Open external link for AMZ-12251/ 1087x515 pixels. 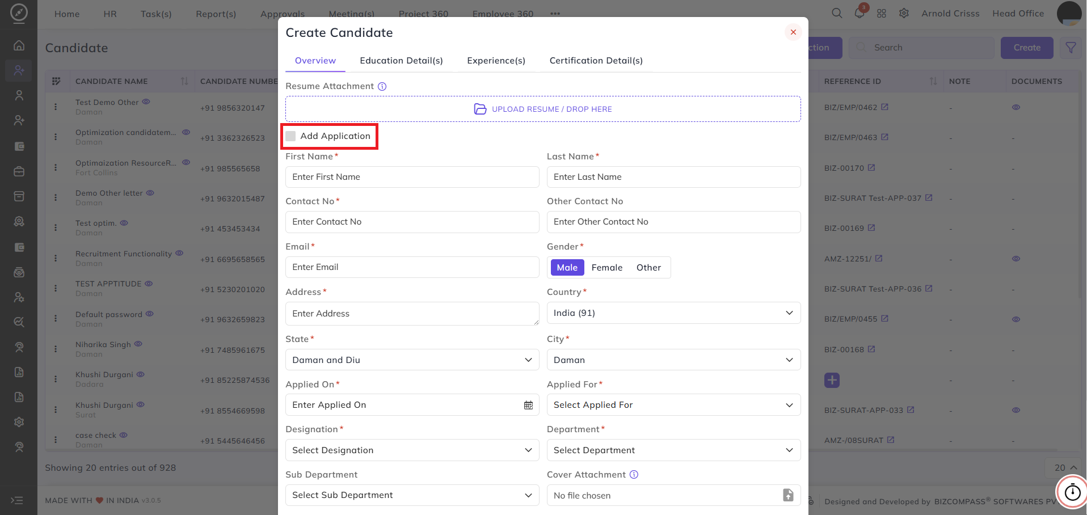point(879,258)
